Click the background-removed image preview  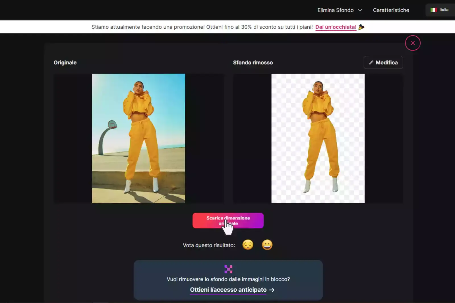point(318,138)
